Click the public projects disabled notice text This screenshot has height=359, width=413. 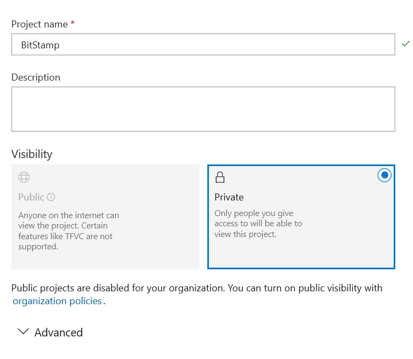tap(197, 288)
